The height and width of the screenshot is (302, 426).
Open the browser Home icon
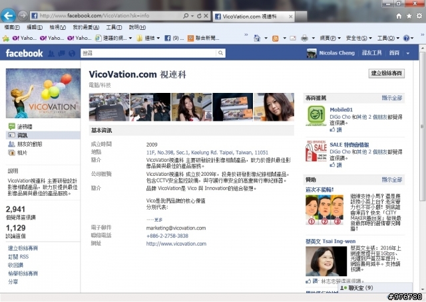click(399, 16)
